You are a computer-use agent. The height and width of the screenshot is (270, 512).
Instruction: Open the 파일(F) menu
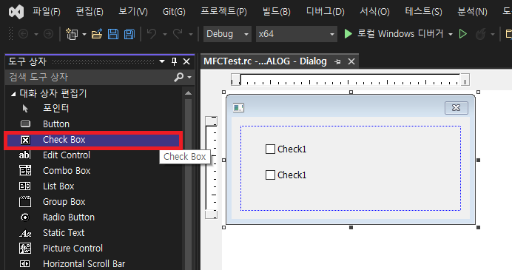(47, 12)
